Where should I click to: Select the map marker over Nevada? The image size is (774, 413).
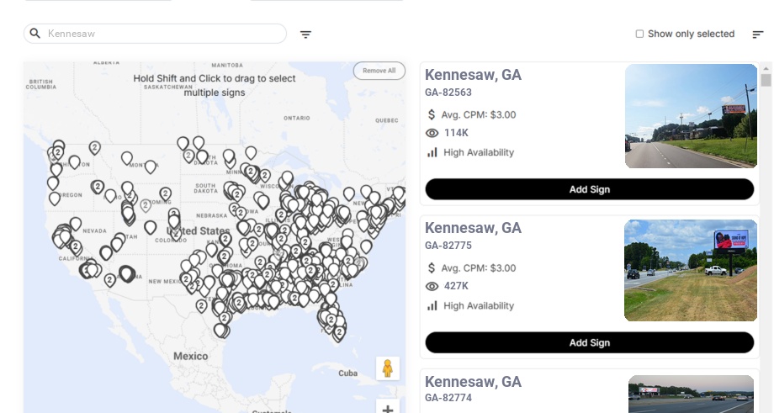point(76,224)
